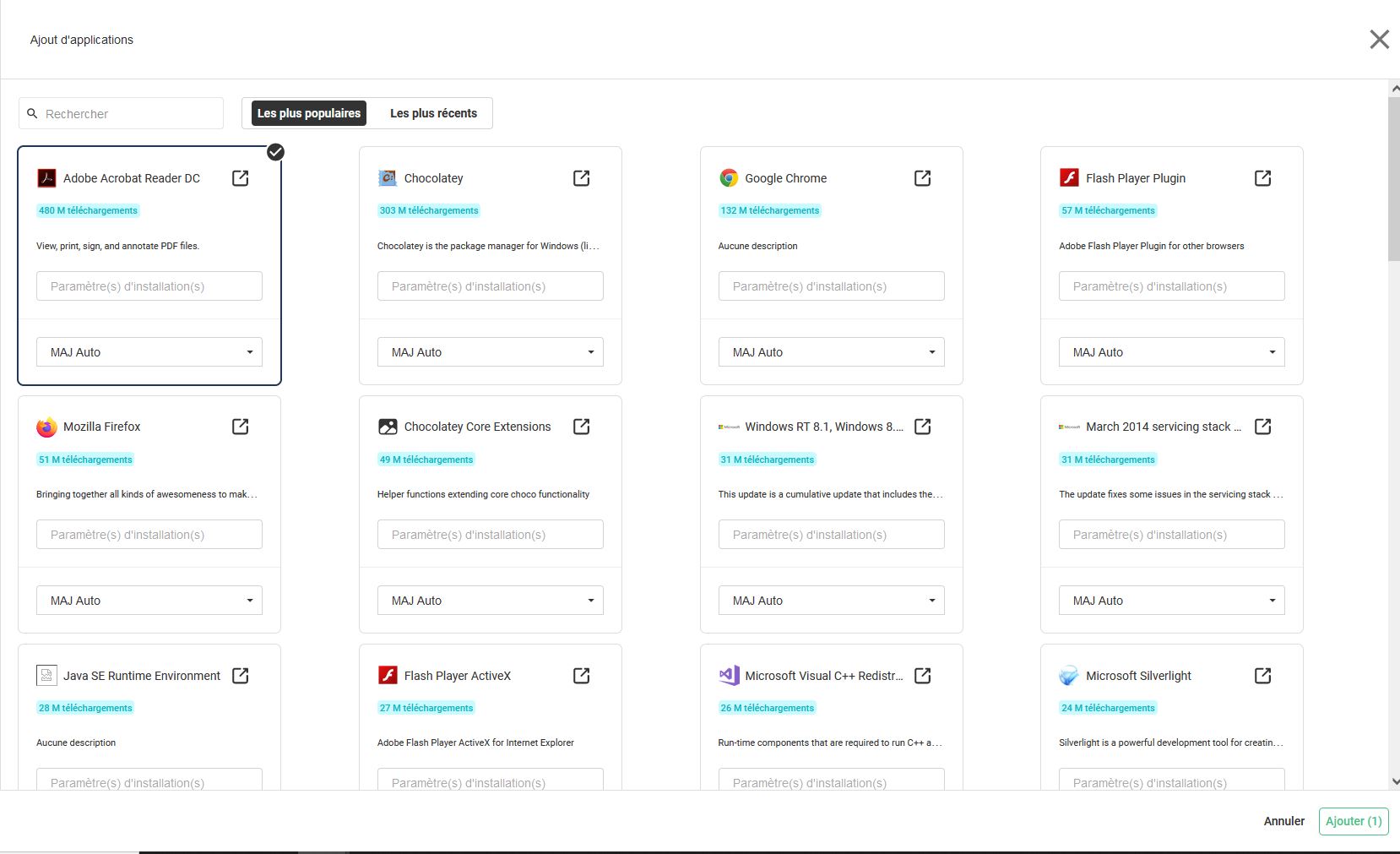
Task: Open Google Chrome external link icon
Action: tap(922, 178)
